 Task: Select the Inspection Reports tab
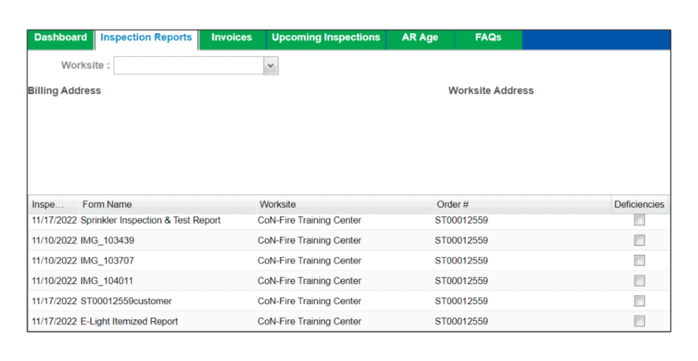tap(146, 38)
